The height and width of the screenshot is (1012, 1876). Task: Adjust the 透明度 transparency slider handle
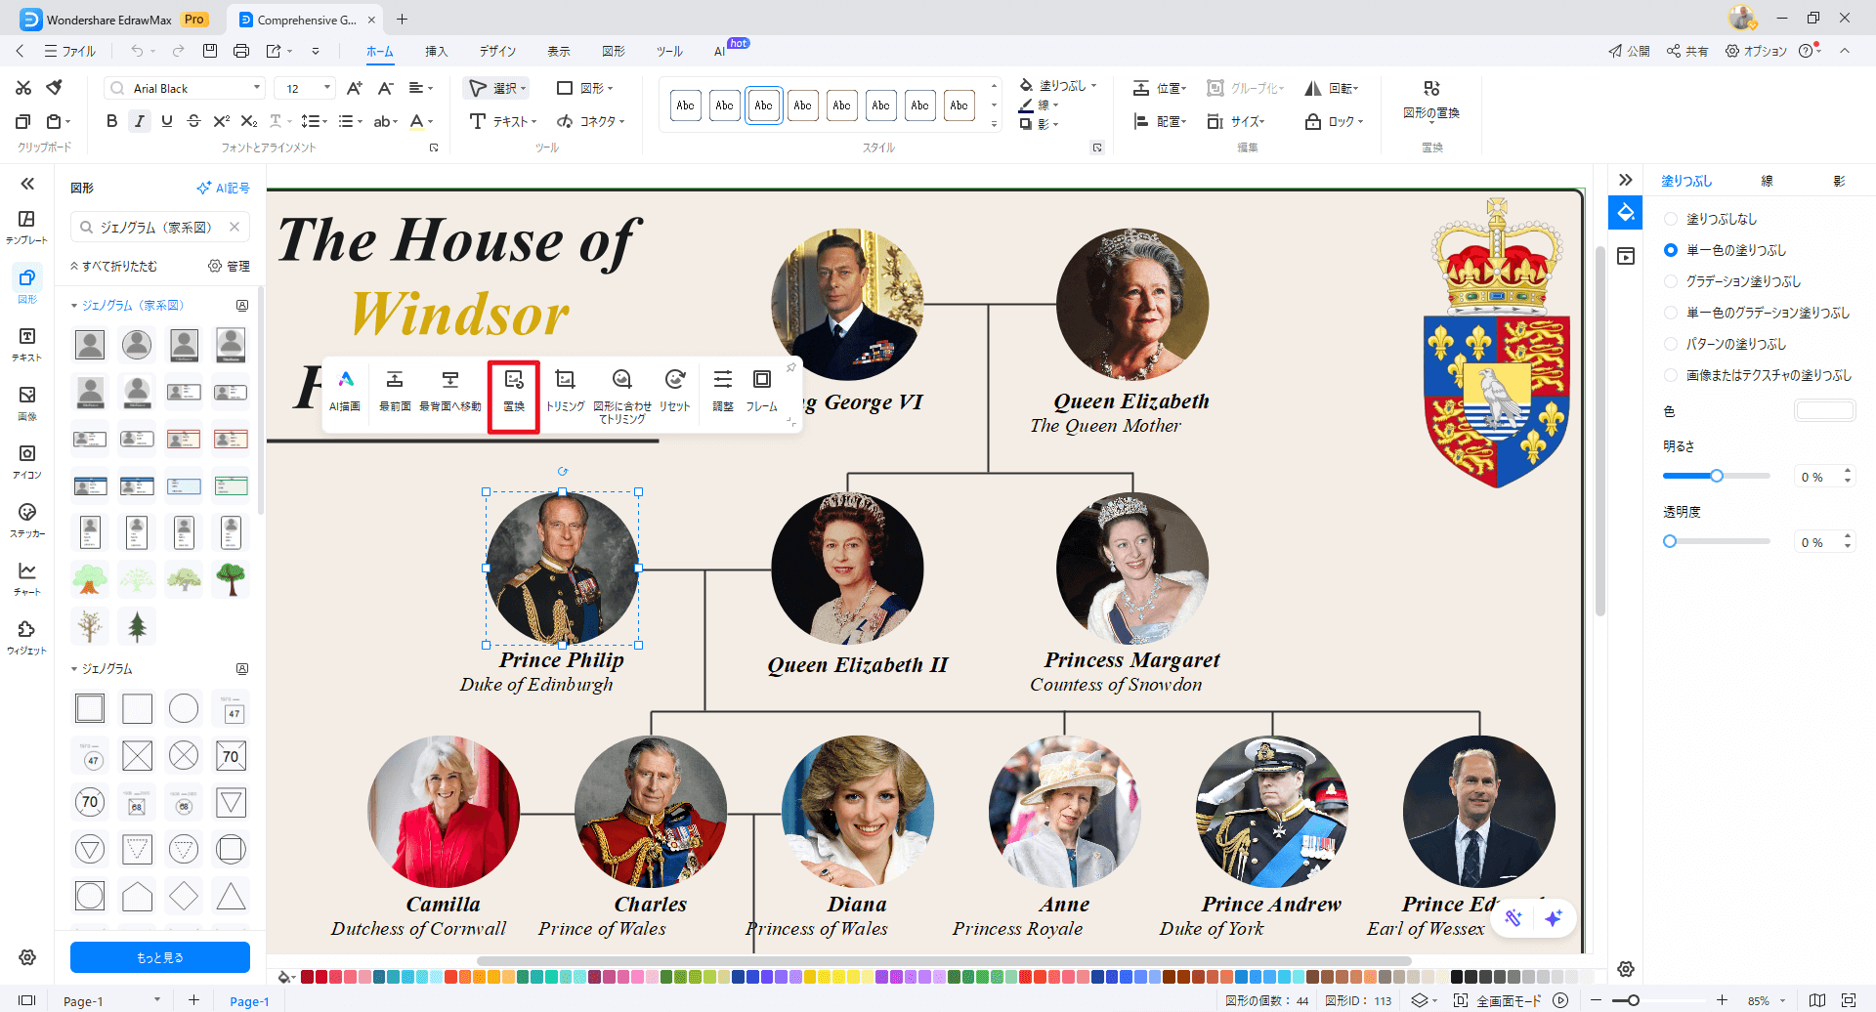(x=1670, y=541)
